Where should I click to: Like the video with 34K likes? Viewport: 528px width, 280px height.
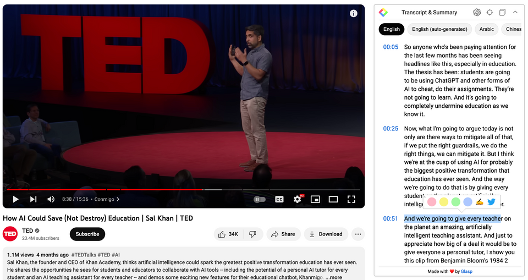[228, 234]
